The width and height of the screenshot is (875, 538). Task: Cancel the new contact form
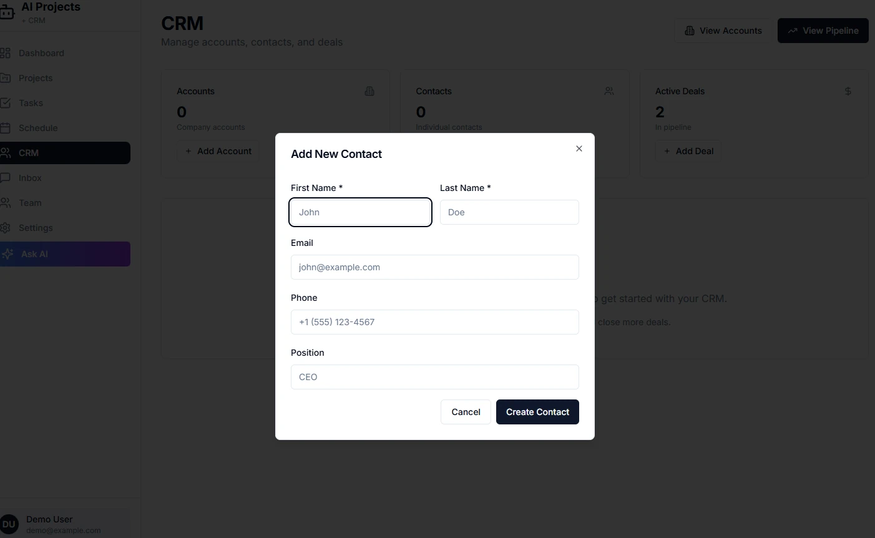pos(466,412)
